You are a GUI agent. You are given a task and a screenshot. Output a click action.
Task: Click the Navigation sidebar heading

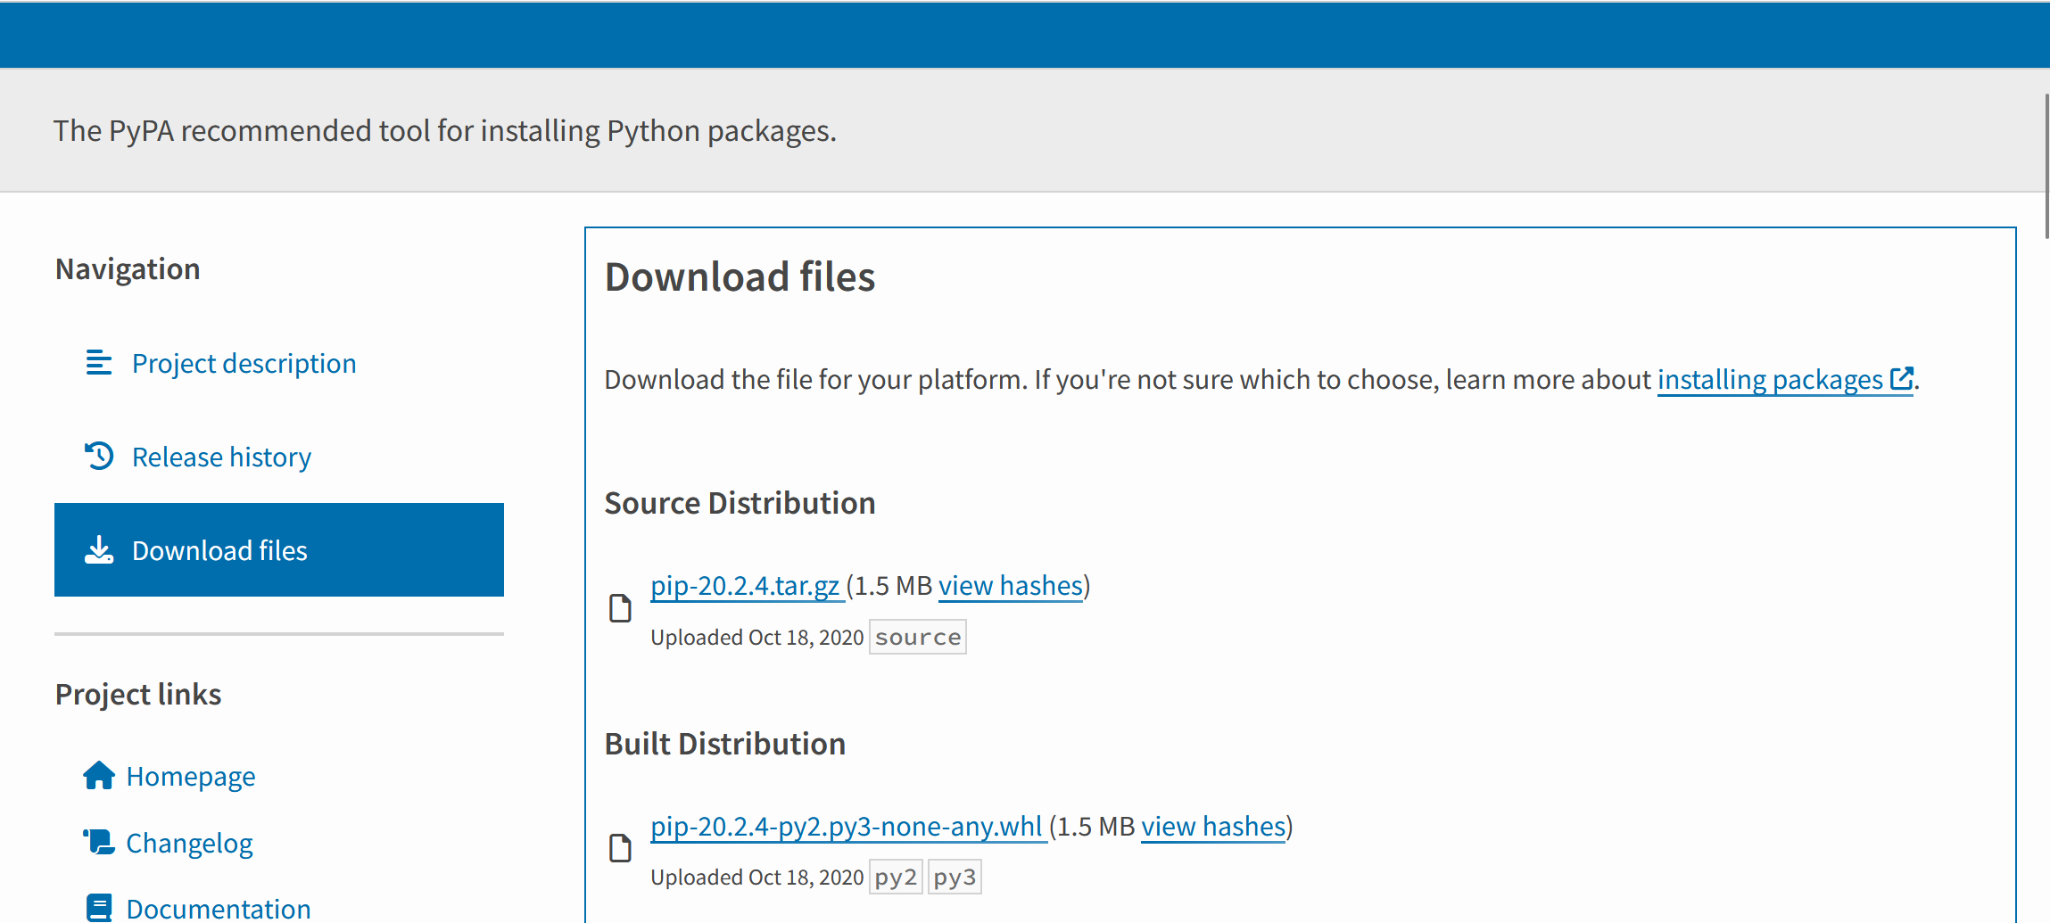tap(128, 269)
